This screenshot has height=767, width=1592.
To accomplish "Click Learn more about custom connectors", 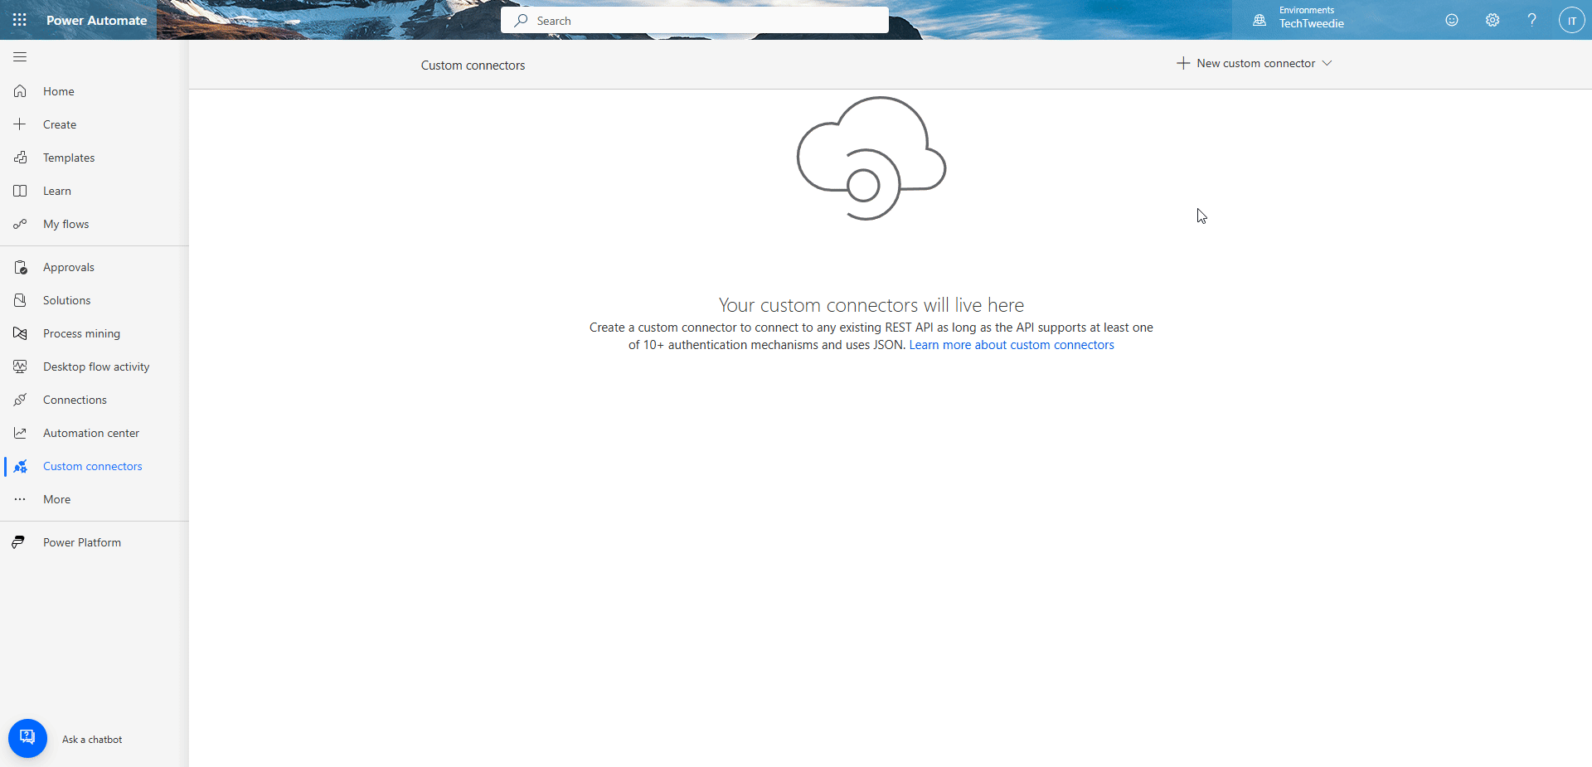I will [x=1011, y=345].
